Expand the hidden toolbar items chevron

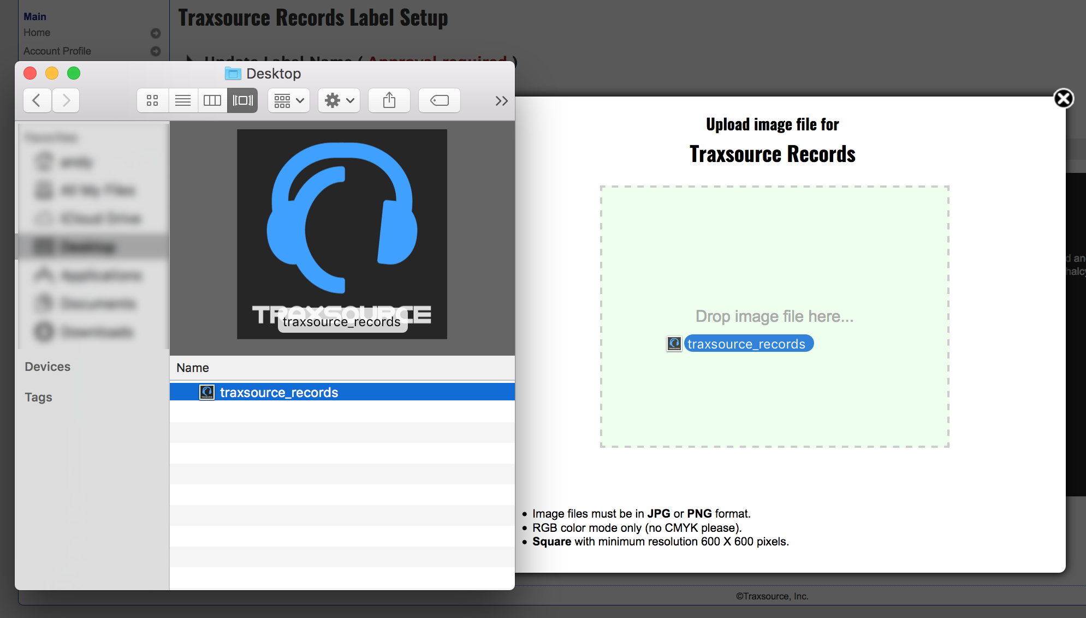[501, 101]
